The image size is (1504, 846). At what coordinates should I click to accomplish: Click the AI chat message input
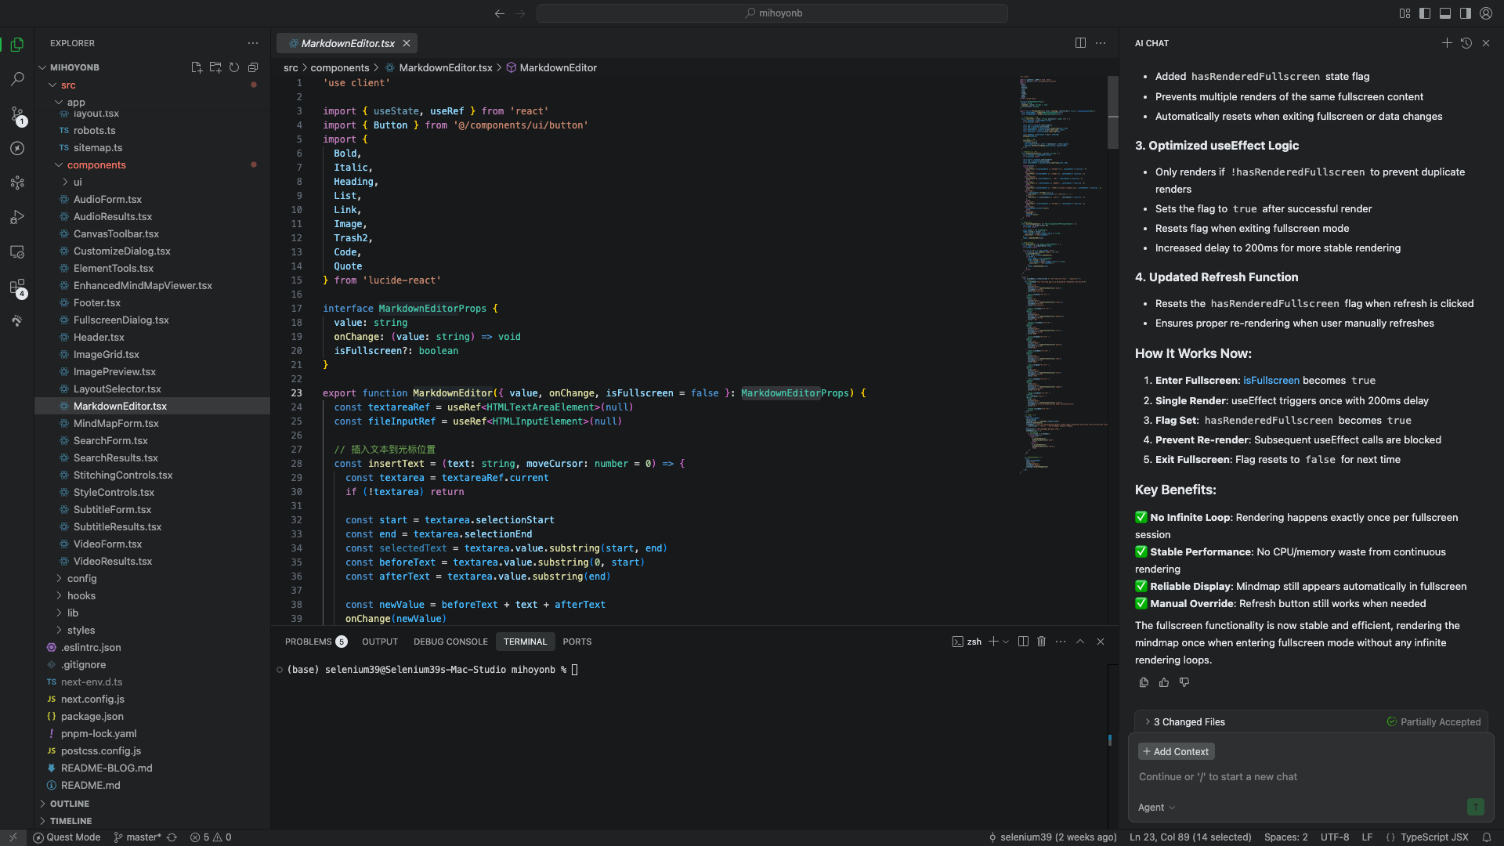coord(1311,777)
